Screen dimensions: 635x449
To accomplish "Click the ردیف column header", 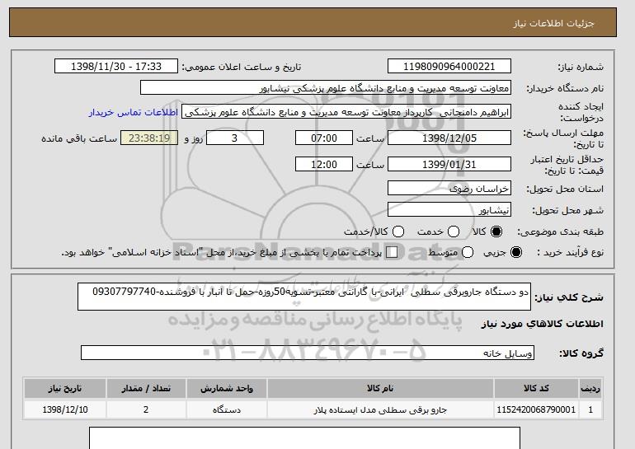I will (x=590, y=388).
